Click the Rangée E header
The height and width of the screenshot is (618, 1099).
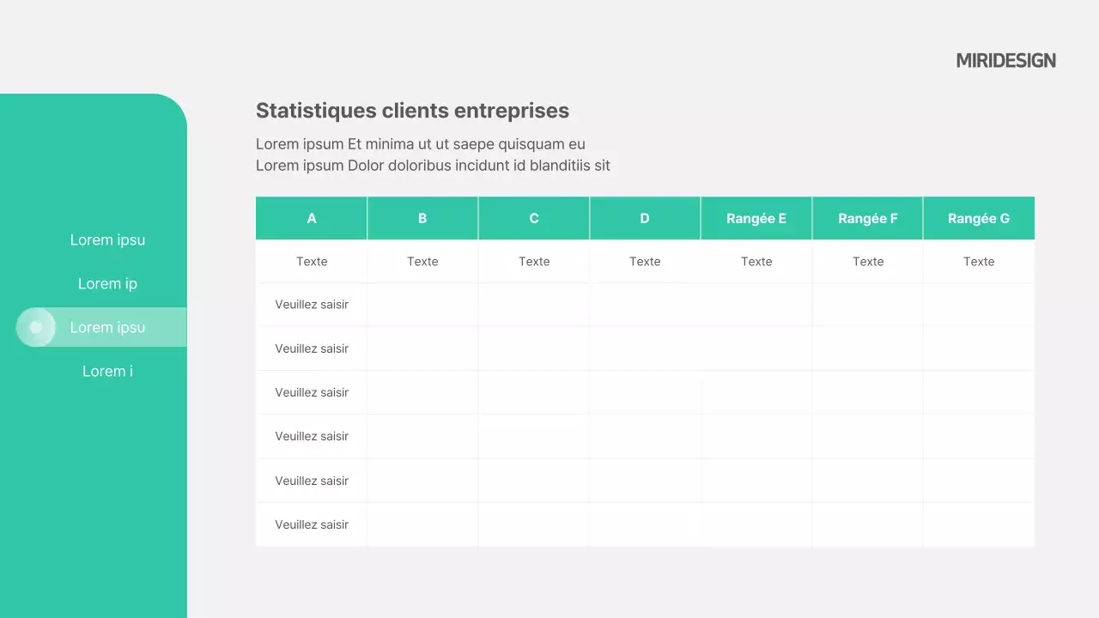click(756, 218)
